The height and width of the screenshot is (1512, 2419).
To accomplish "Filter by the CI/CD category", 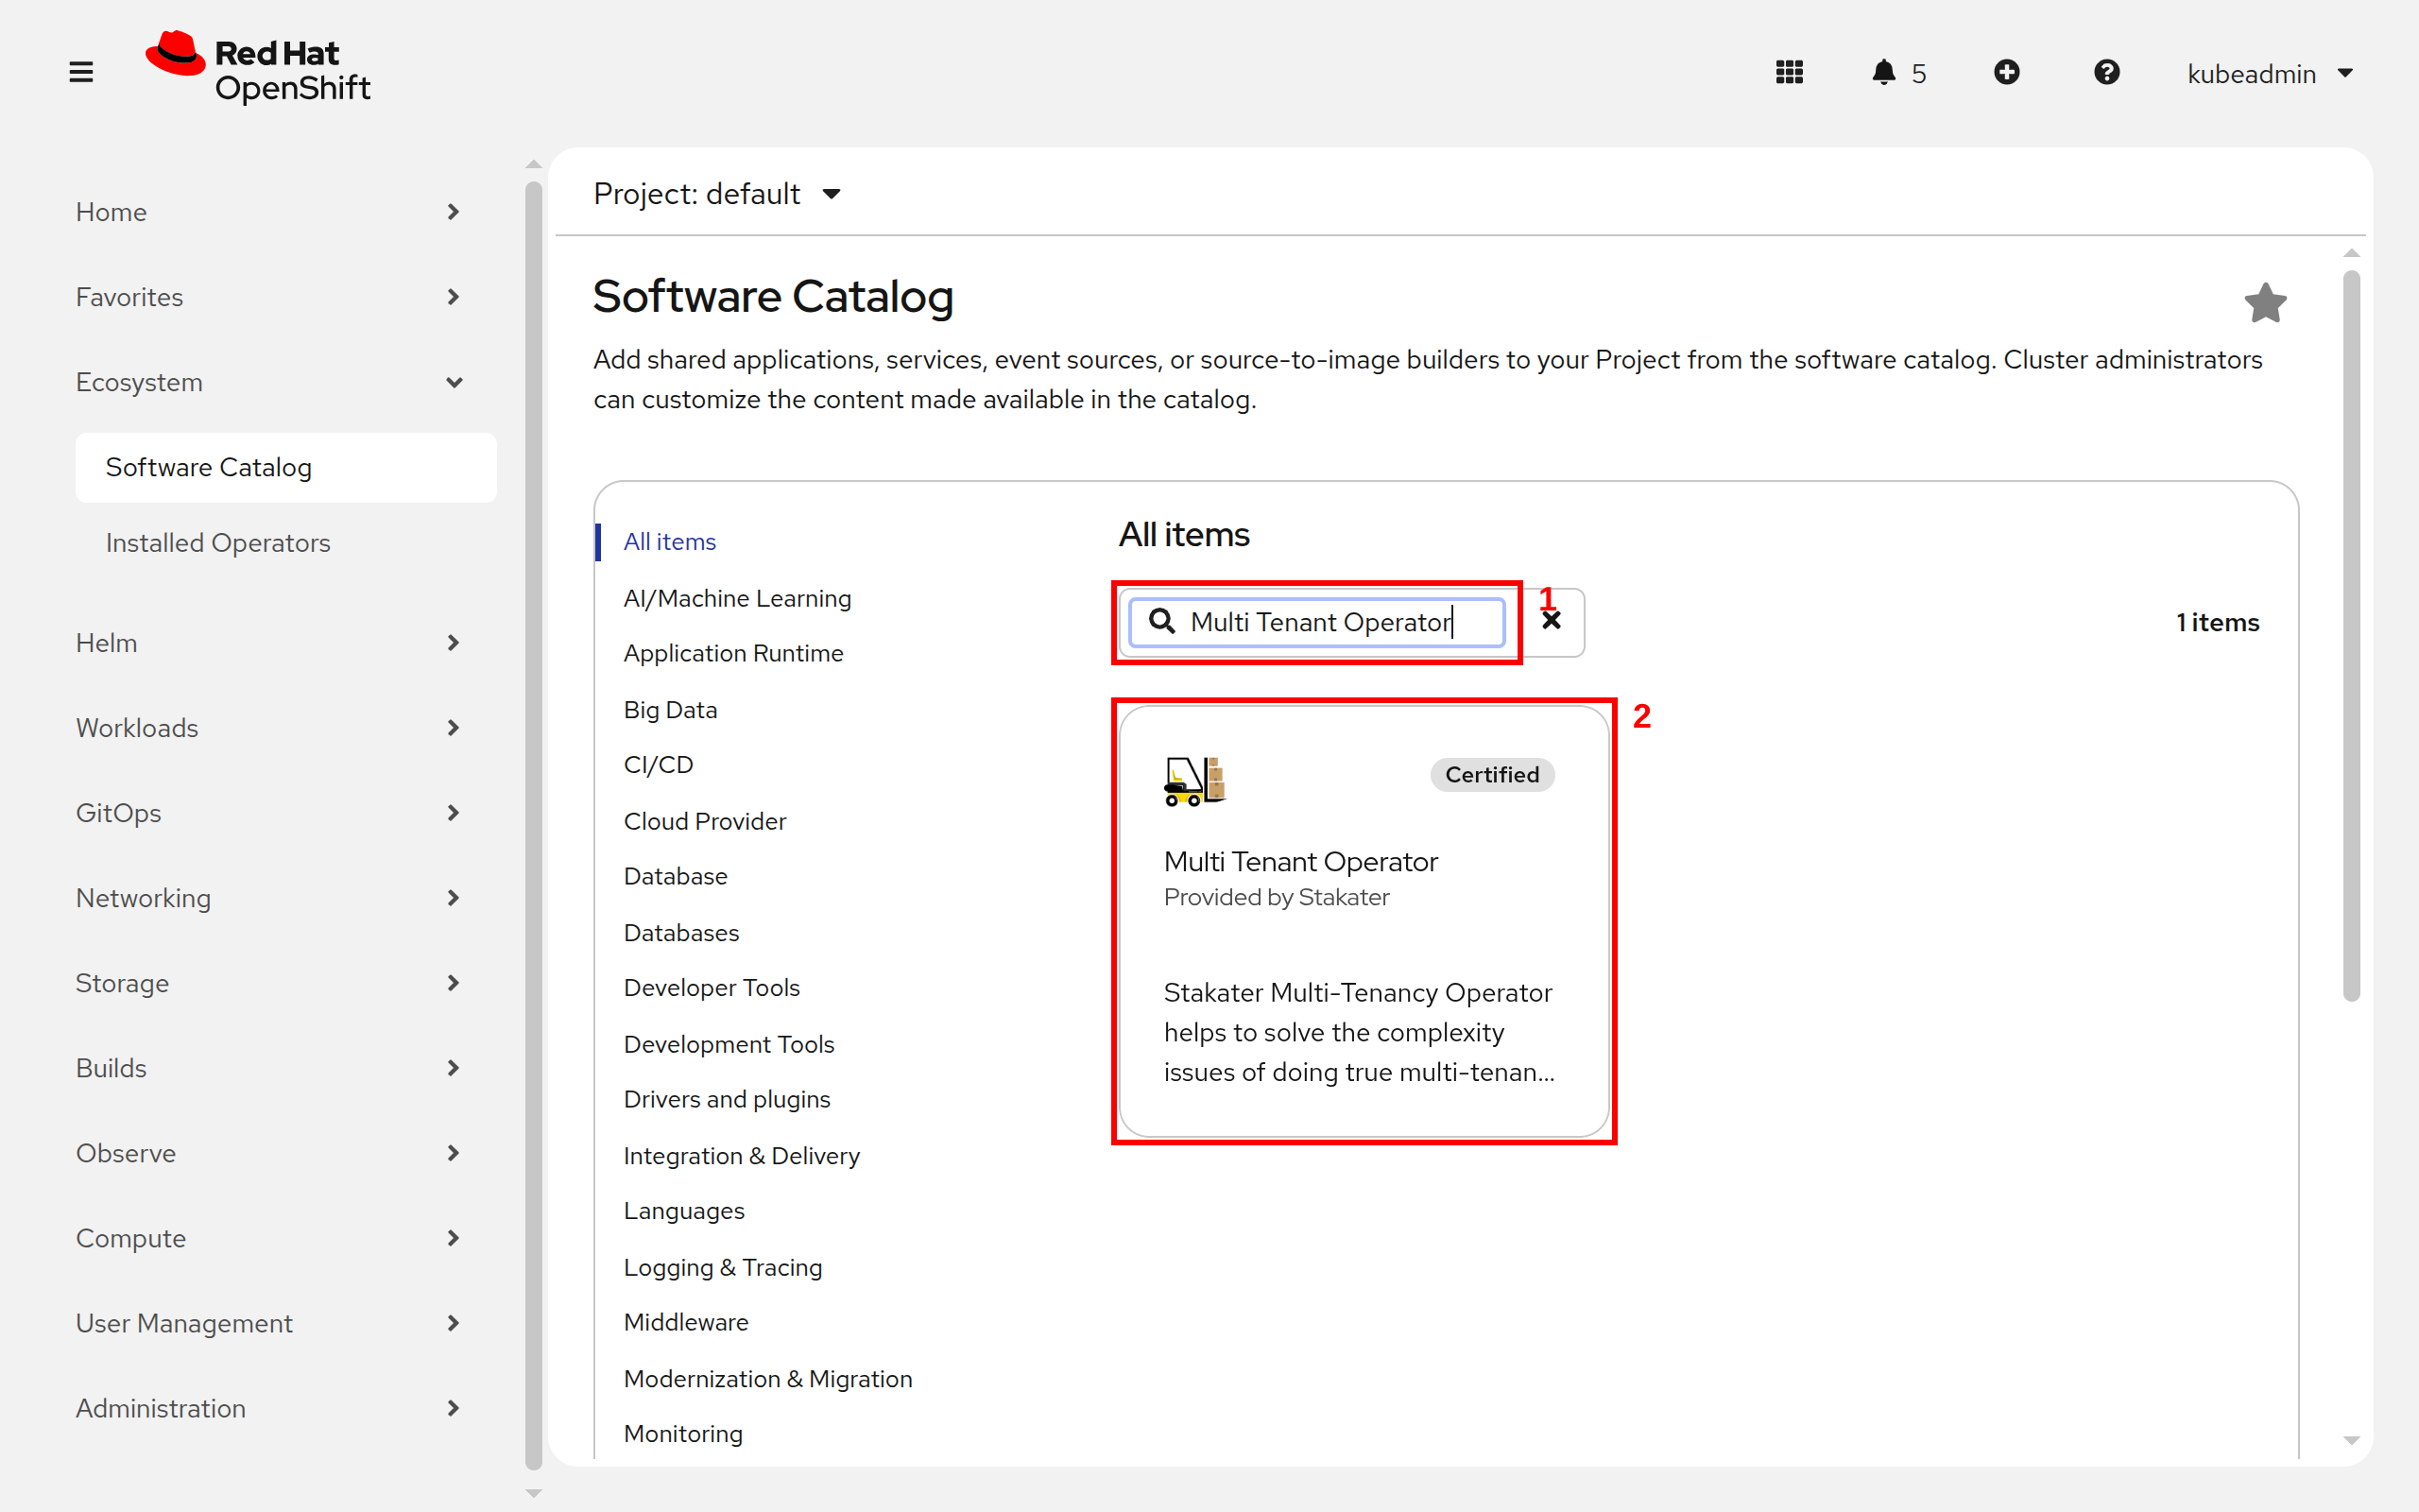I will click(658, 765).
